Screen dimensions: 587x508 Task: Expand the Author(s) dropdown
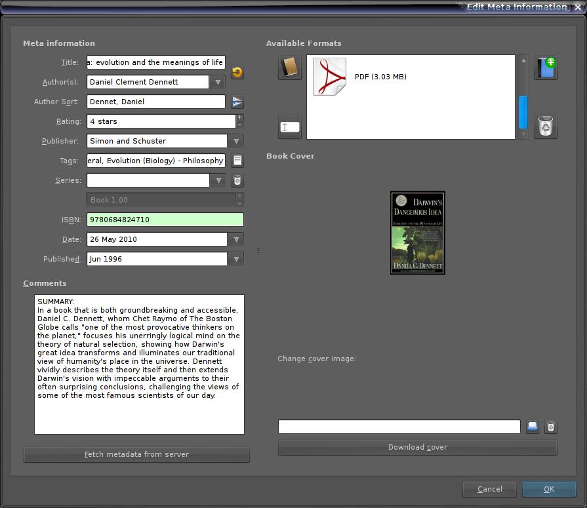218,82
